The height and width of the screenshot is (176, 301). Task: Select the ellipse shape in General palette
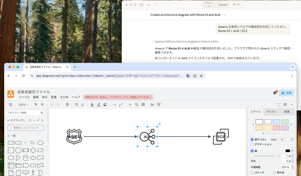coord(40,143)
